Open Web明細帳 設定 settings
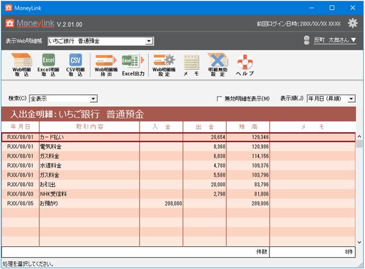The height and width of the screenshot is (269, 365). [164, 65]
